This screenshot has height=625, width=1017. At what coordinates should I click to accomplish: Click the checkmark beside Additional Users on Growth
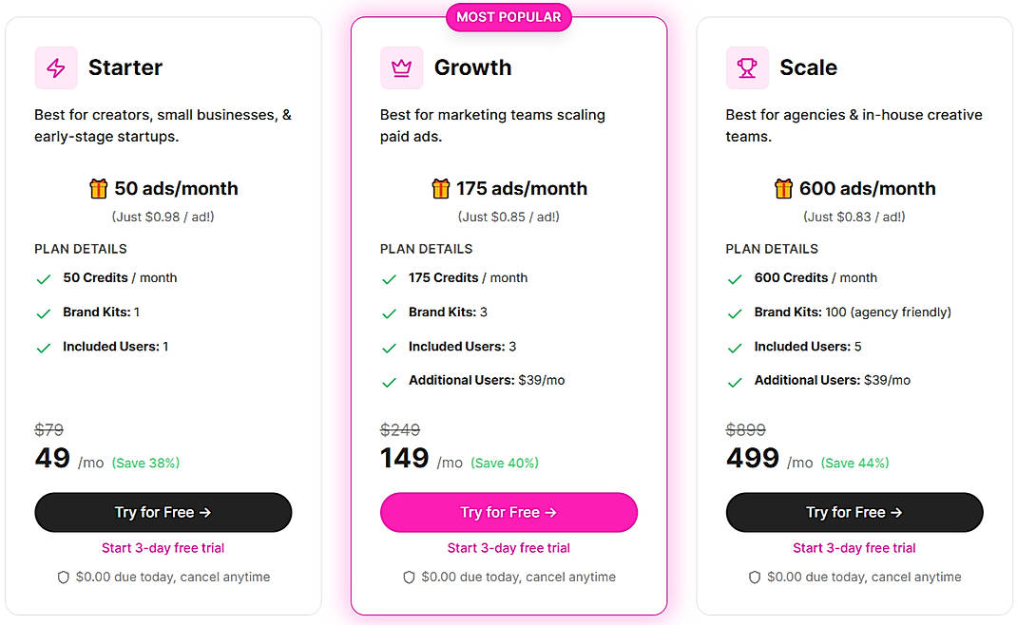point(389,380)
